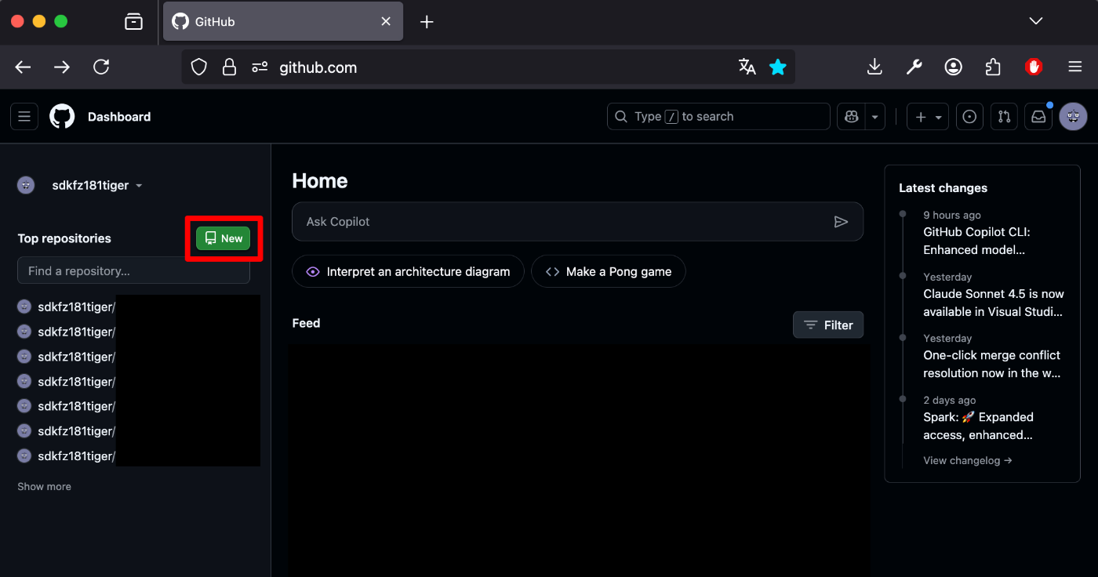Open the user avatar menu in header
The width and height of the screenshot is (1098, 577).
1073,117
